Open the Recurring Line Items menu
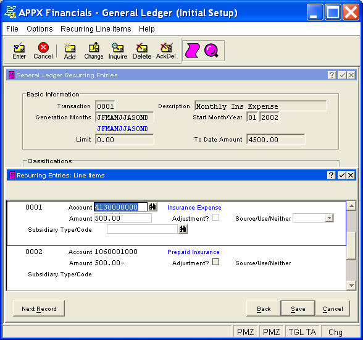Viewport: 363px width, 340px height. click(x=96, y=29)
